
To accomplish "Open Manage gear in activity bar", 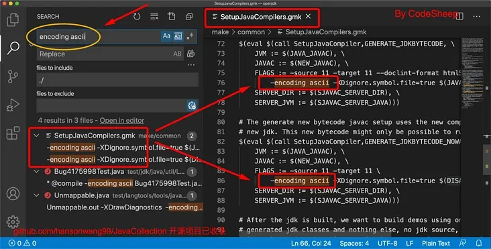I will click(13, 221).
